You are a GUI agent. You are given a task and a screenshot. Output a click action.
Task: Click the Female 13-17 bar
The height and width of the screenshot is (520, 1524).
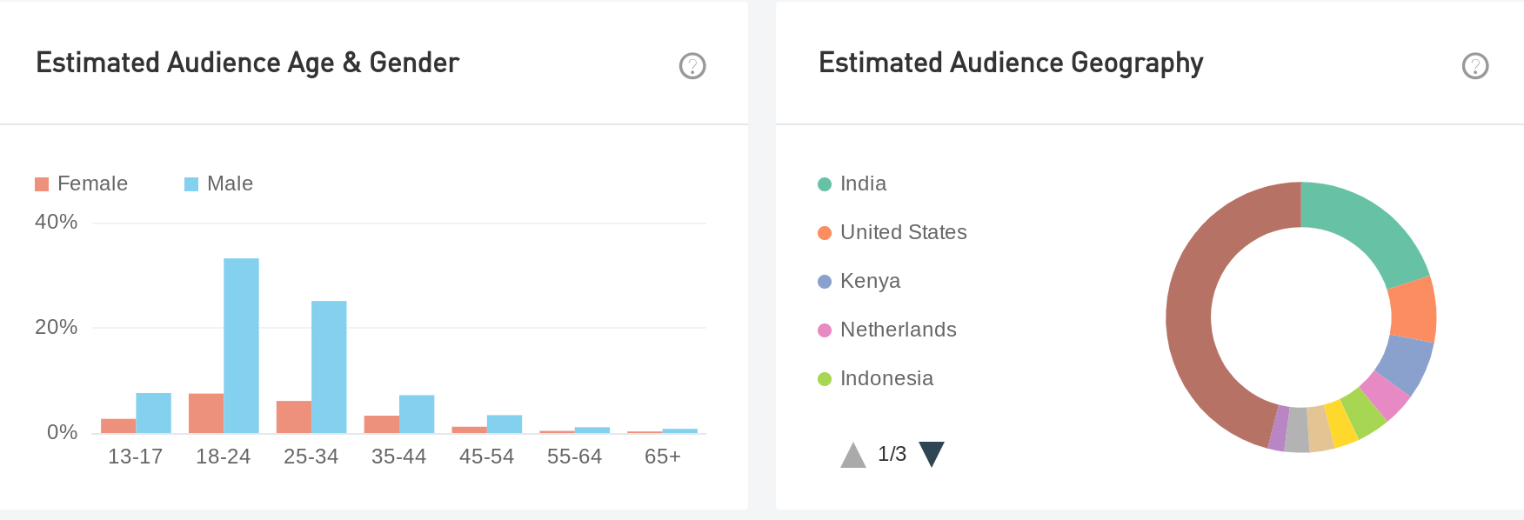click(x=118, y=425)
